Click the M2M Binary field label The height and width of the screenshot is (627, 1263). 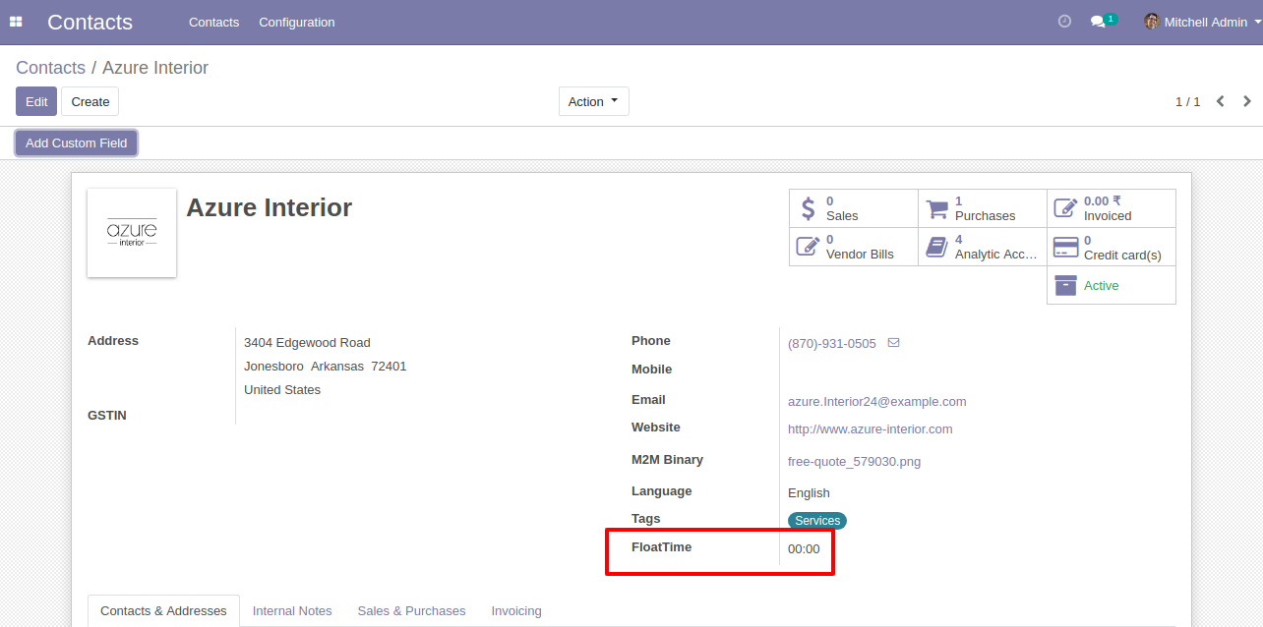(x=667, y=459)
